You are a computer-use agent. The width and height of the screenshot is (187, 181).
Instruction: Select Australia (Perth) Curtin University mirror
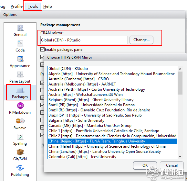point(112,89)
